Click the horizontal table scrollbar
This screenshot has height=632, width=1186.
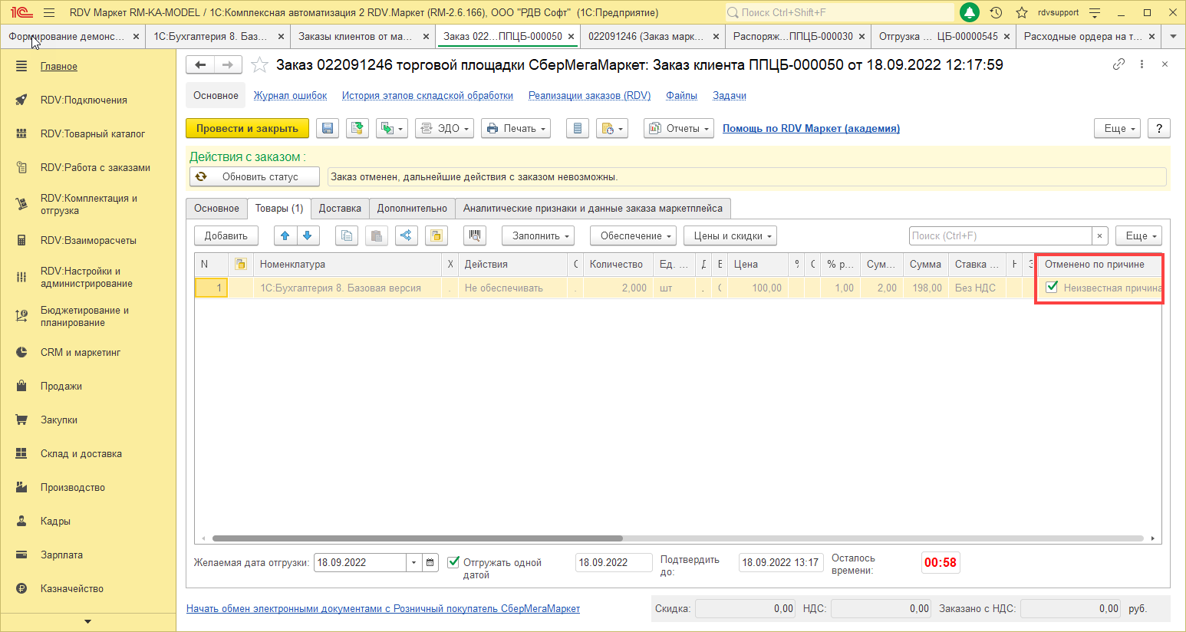coord(417,538)
